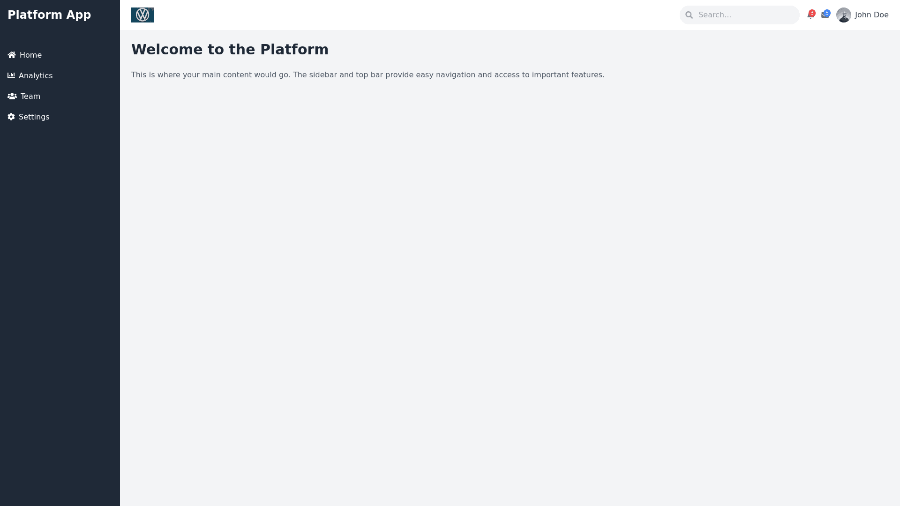Click the blue message badge showing 5
The height and width of the screenshot is (506, 900).
(x=827, y=13)
